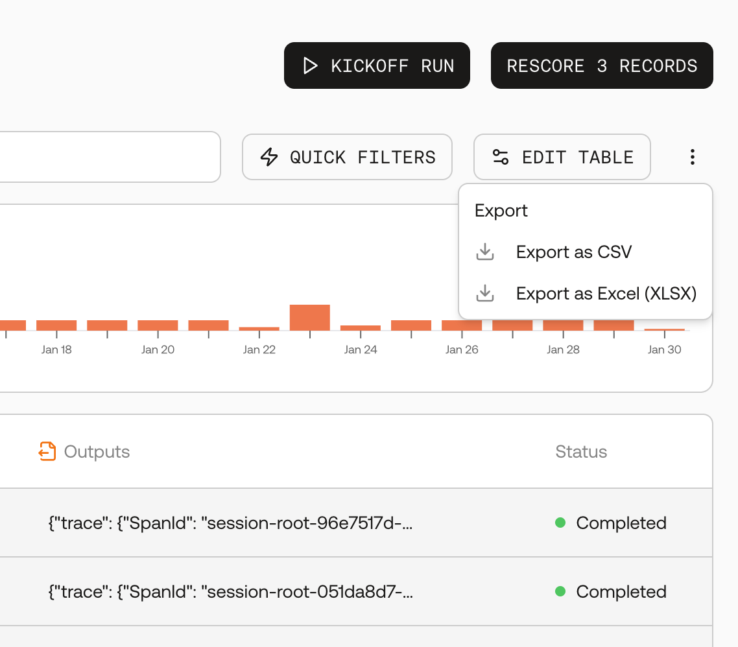Click the download icon beside Export as CSV
The height and width of the screenshot is (647, 738).
pyautogui.click(x=485, y=252)
